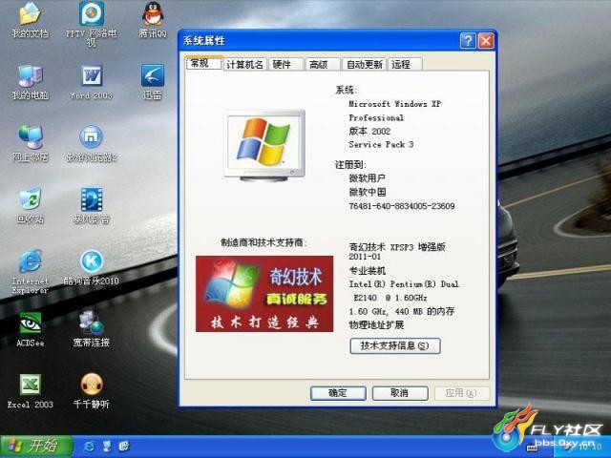
Task: Click the text 奇幻技术 XPSP3 增强版
Action: (x=397, y=247)
